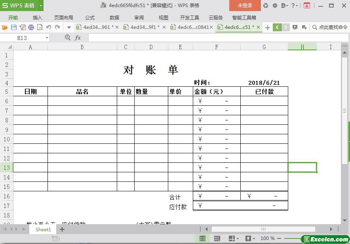The height and width of the screenshot is (244, 350).
Task: Jump to last sheet navigation arrow
Action: (24, 229)
